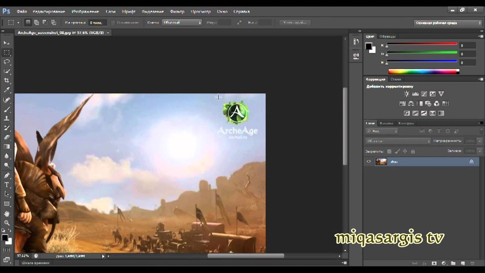Switch to the Образцы tab

click(387, 36)
